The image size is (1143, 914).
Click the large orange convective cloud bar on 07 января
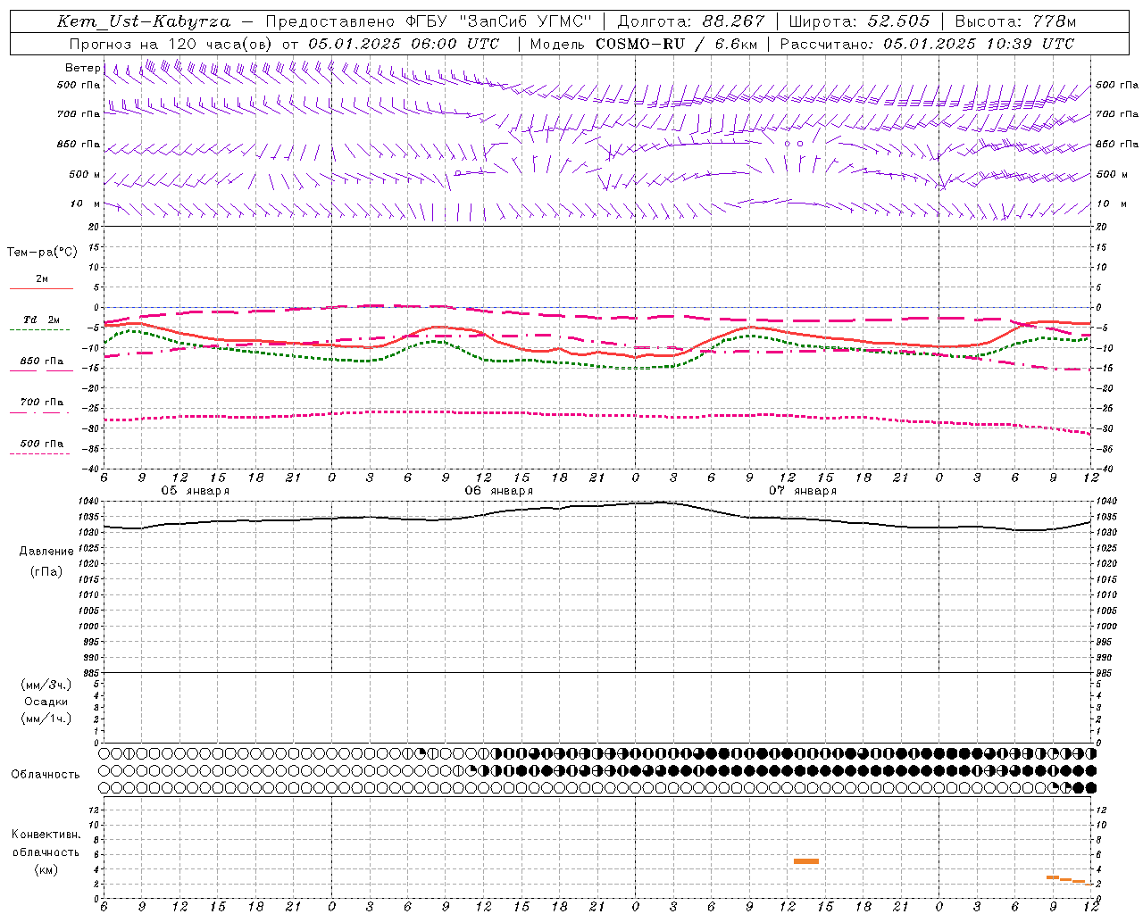[x=806, y=861]
